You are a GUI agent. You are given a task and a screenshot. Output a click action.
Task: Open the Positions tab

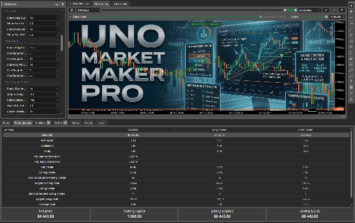[x=43, y=123]
